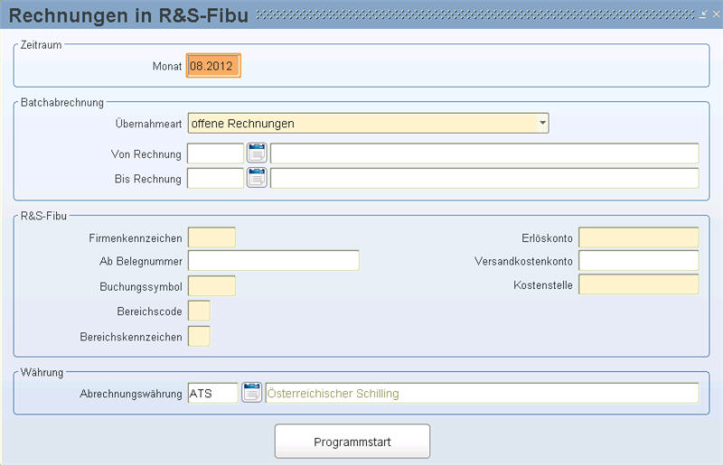Open currency lookup icon beside Abrechnungswährung

tap(252, 393)
